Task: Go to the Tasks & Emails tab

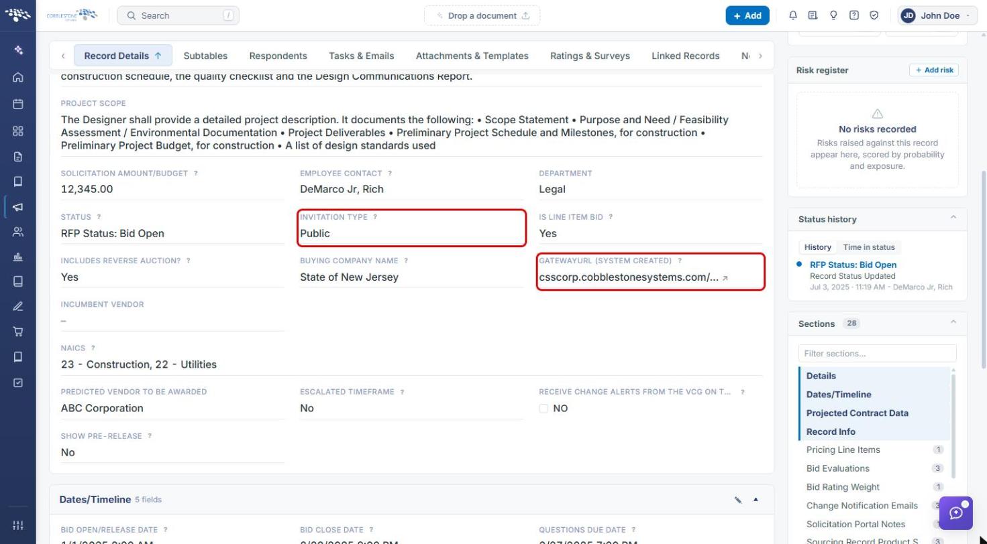Action: coord(361,56)
